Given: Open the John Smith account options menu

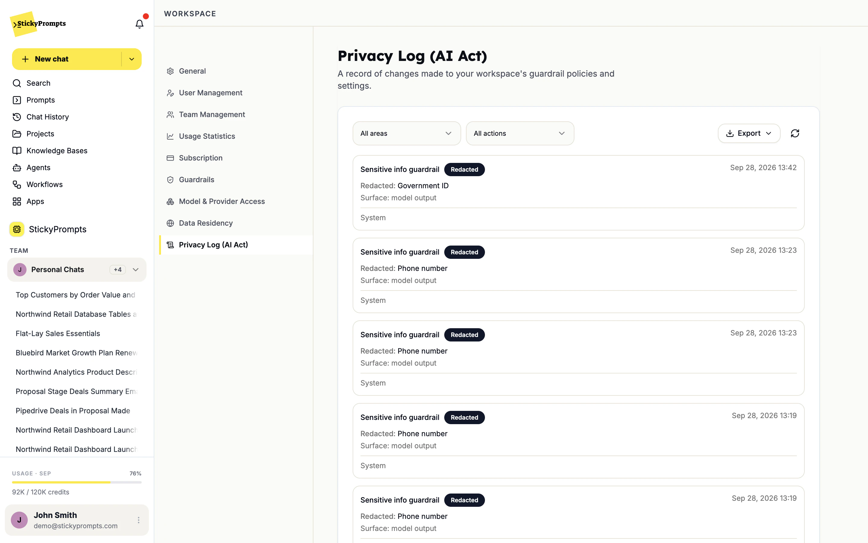Looking at the screenshot, I should 138,520.
